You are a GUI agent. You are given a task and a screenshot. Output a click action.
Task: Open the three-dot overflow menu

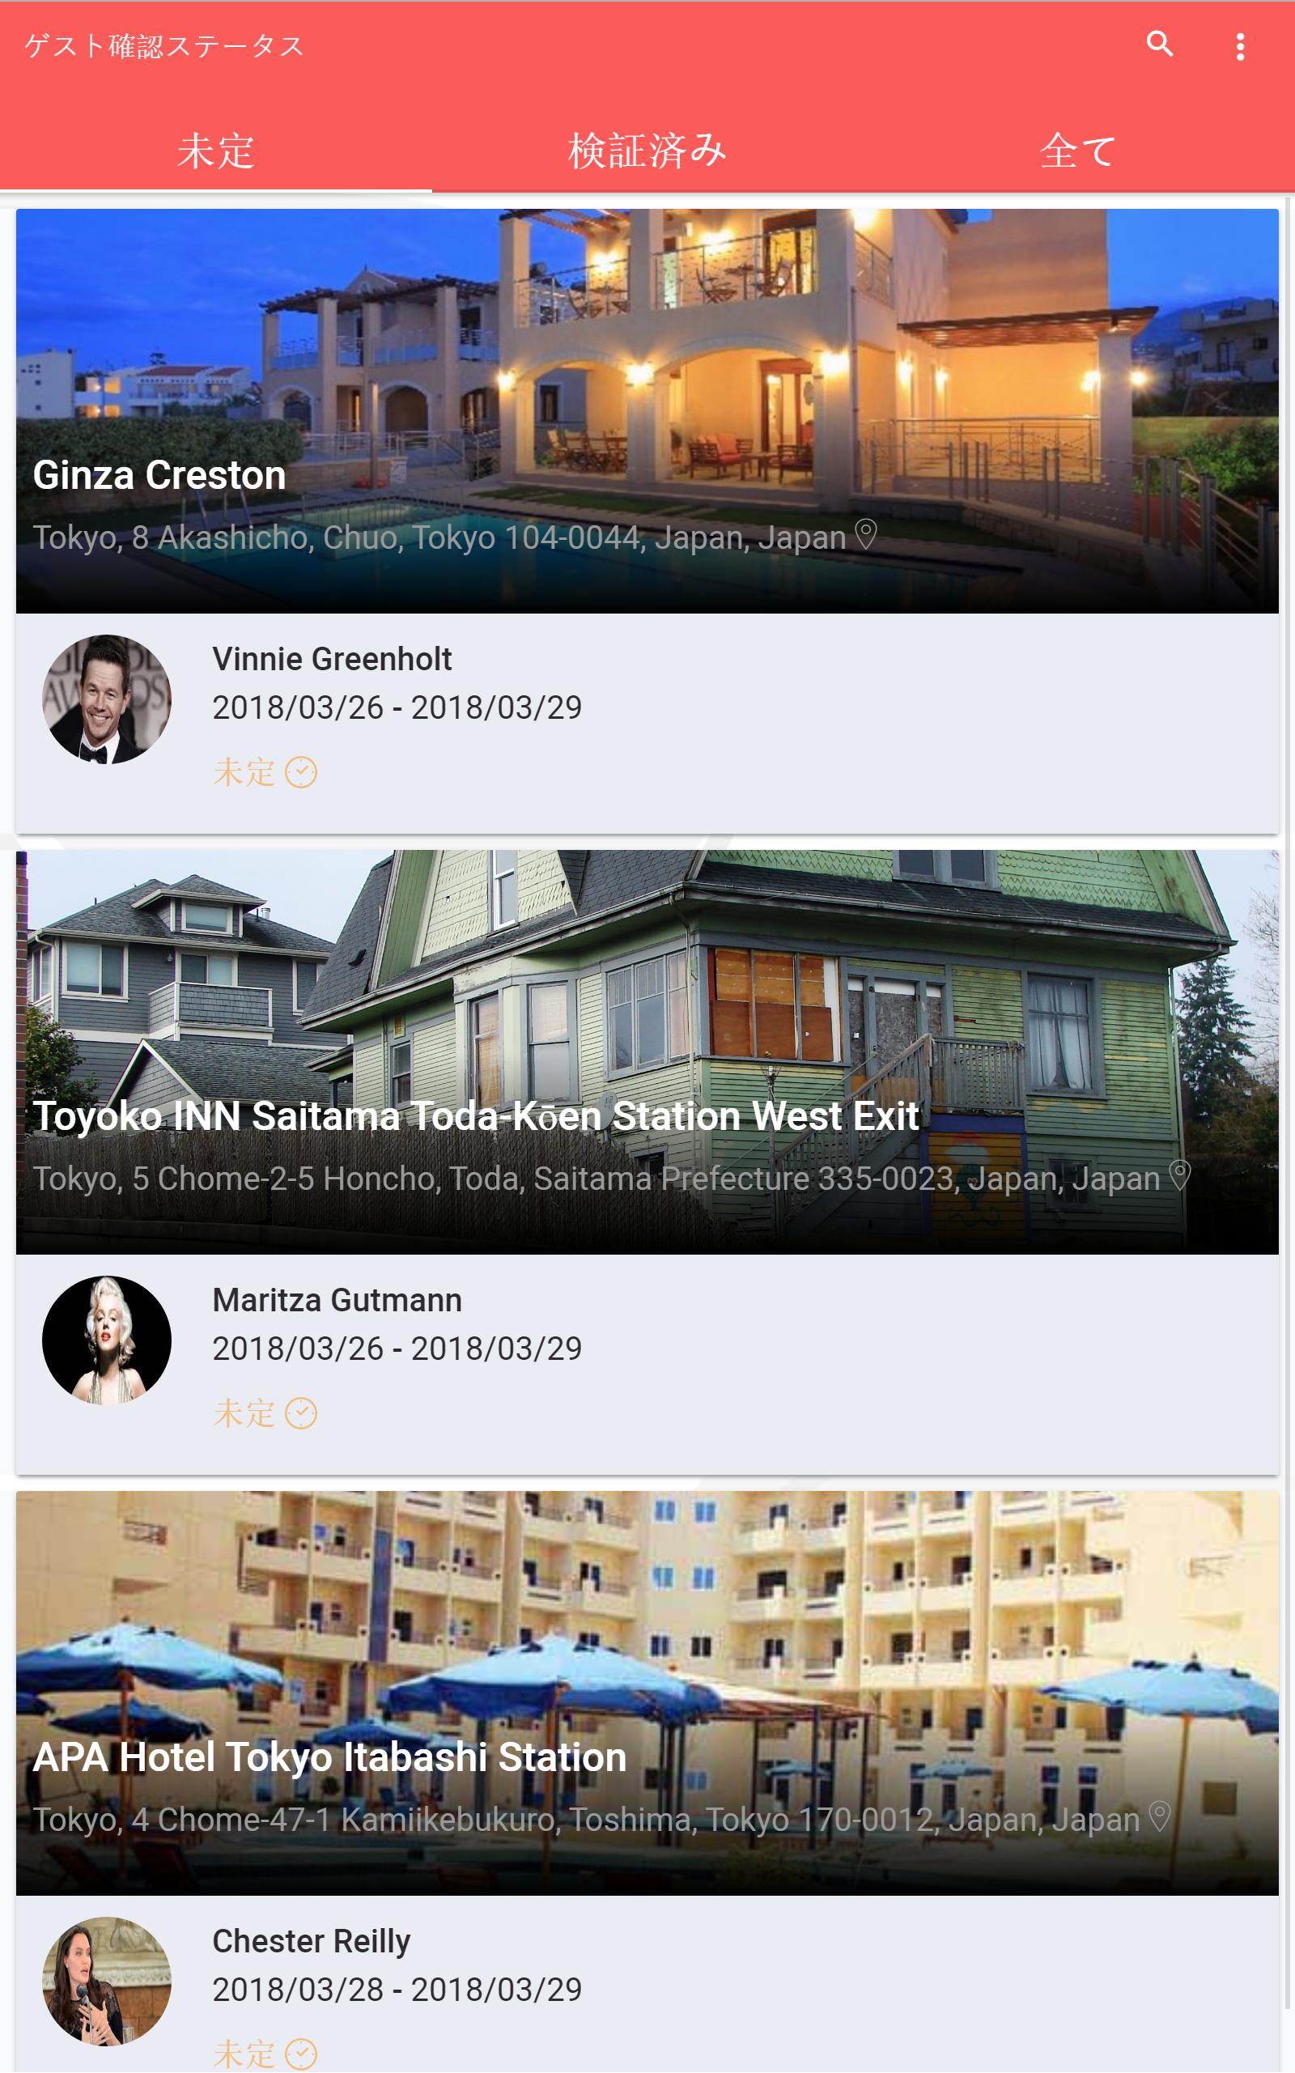pyautogui.click(x=1239, y=46)
